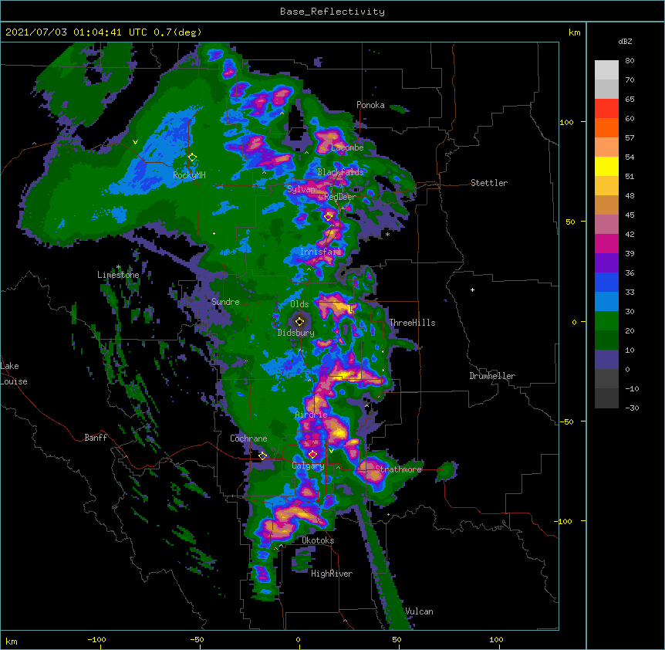Click the HighRiver label
Viewport: 665px width, 650px height.
click(x=332, y=574)
